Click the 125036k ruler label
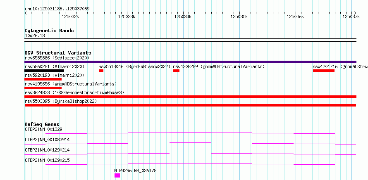Image resolution: width=368 pixels, height=180 pixels. (296, 17)
